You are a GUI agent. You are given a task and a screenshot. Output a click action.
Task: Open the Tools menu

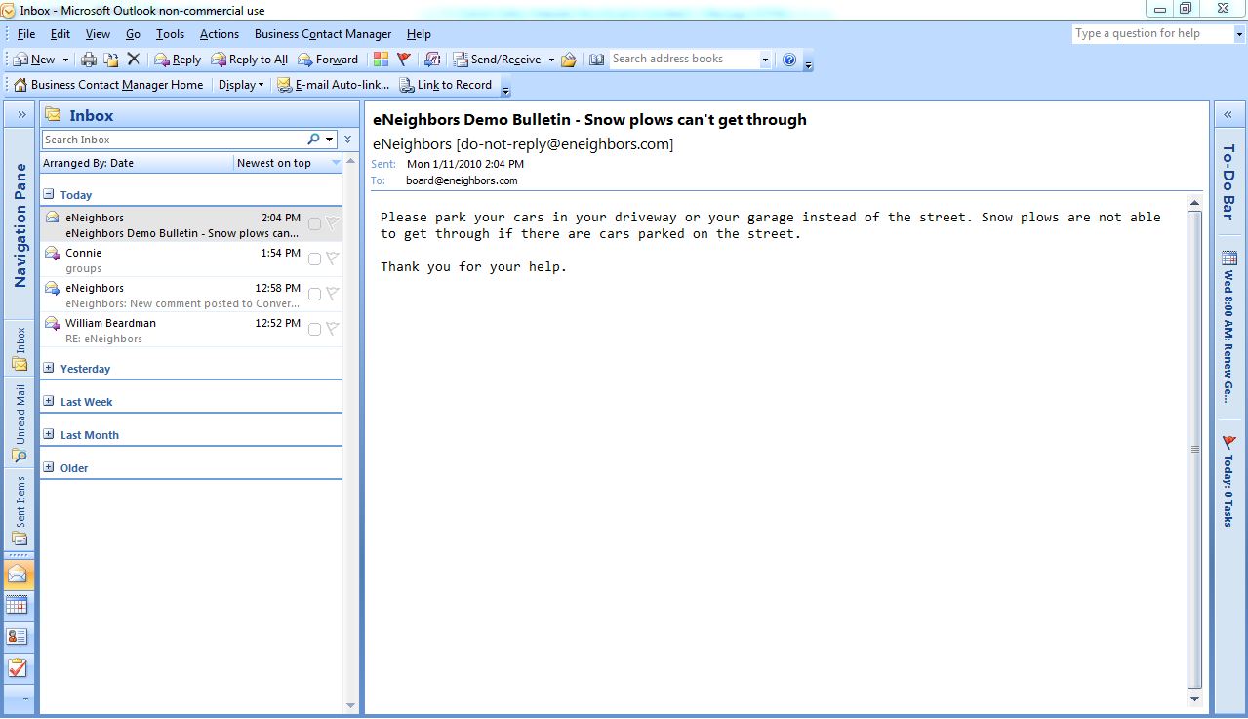[170, 34]
